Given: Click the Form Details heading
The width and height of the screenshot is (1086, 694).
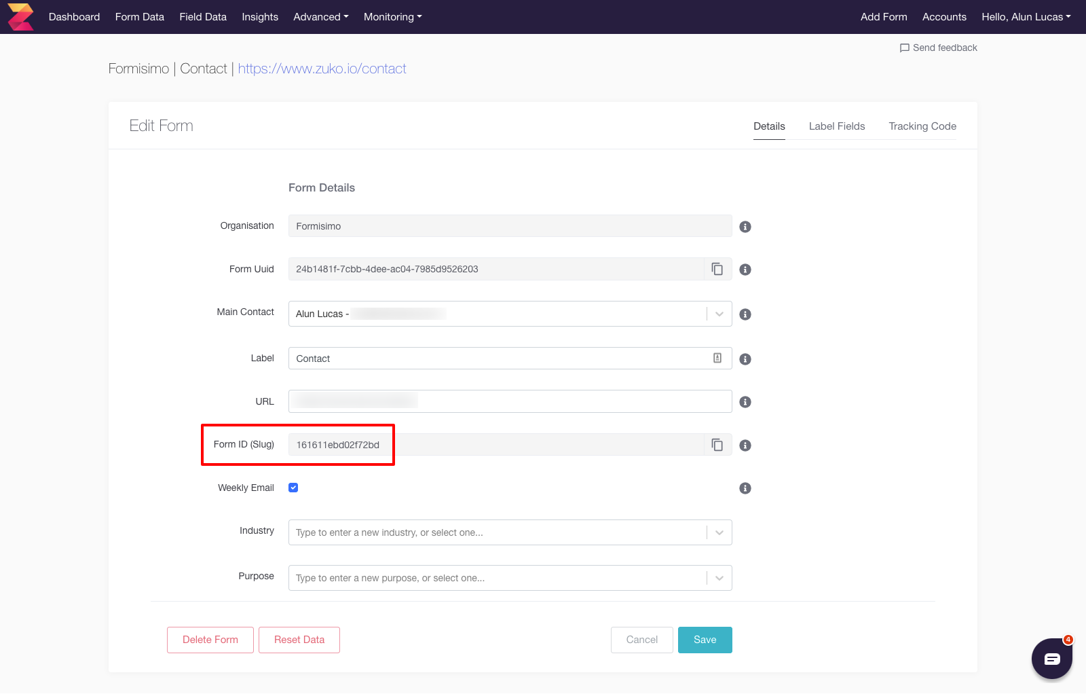Looking at the screenshot, I should (x=322, y=187).
